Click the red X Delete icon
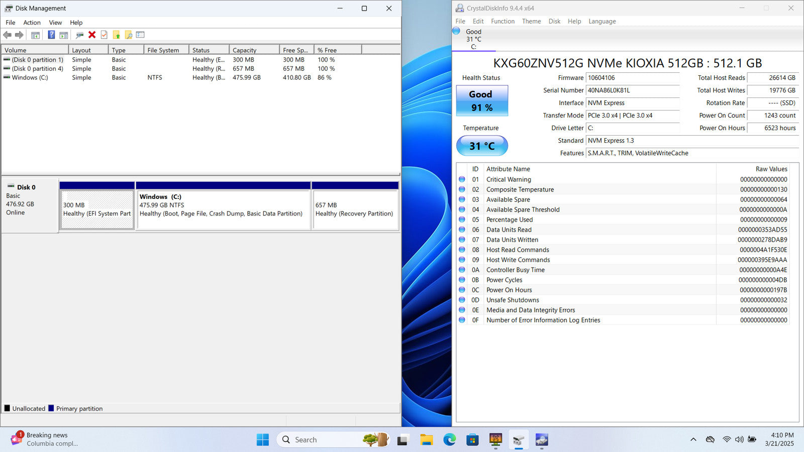Screen dimensions: 804x452 tap(92, 35)
